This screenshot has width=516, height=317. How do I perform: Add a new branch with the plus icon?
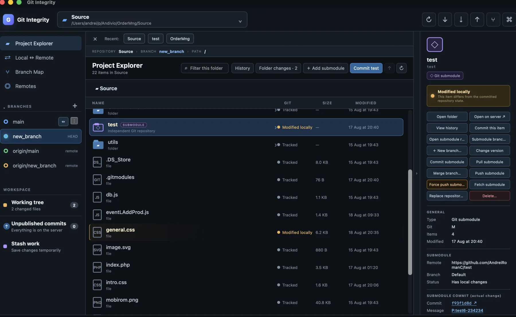coord(75,106)
